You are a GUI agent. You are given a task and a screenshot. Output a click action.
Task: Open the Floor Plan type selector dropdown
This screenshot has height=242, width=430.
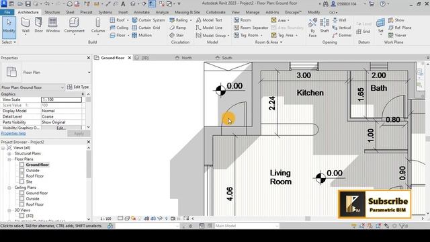click(89, 73)
